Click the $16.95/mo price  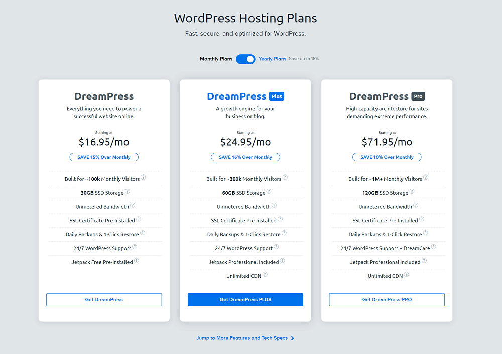[104, 142]
